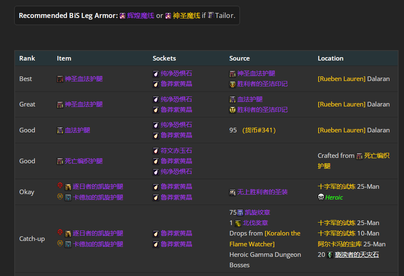This screenshot has height=276, width=404.
Task: Click the skull icon beside Heroic
Action: [x=321, y=198]
